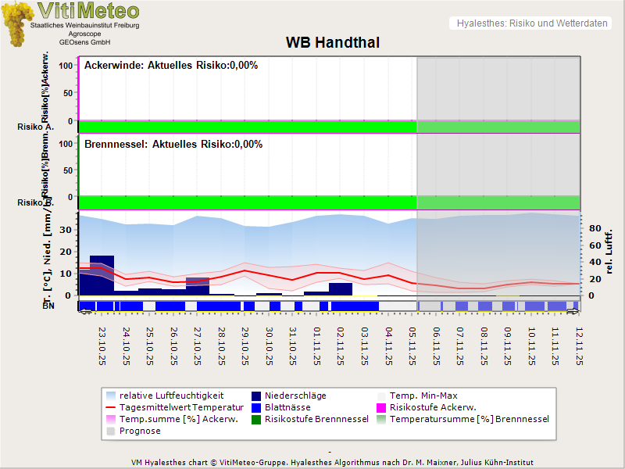Click the Niederschläge legend color box
This screenshot has height=469, width=625.
[x=257, y=396]
